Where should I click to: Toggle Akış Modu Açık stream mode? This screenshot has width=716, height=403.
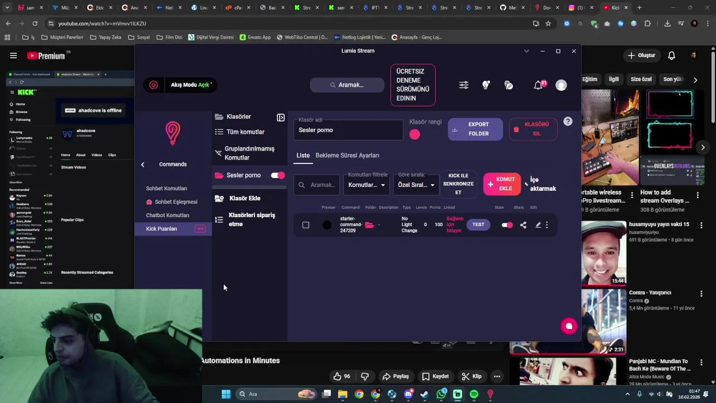click(190, 85)
